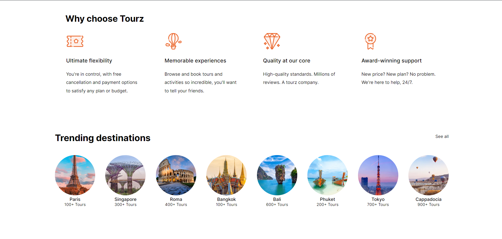Open the Roma Colosseum thumbnail
Viewport: 502px width, 239px height.
point(176,175)
